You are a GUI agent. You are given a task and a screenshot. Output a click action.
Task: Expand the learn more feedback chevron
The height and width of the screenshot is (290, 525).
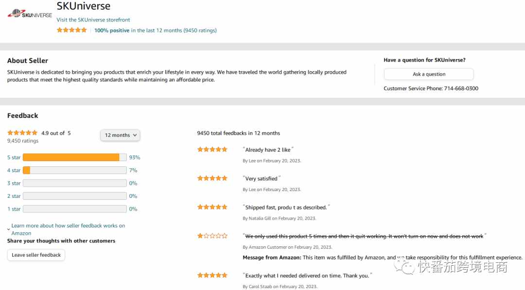tap(9, 229)
